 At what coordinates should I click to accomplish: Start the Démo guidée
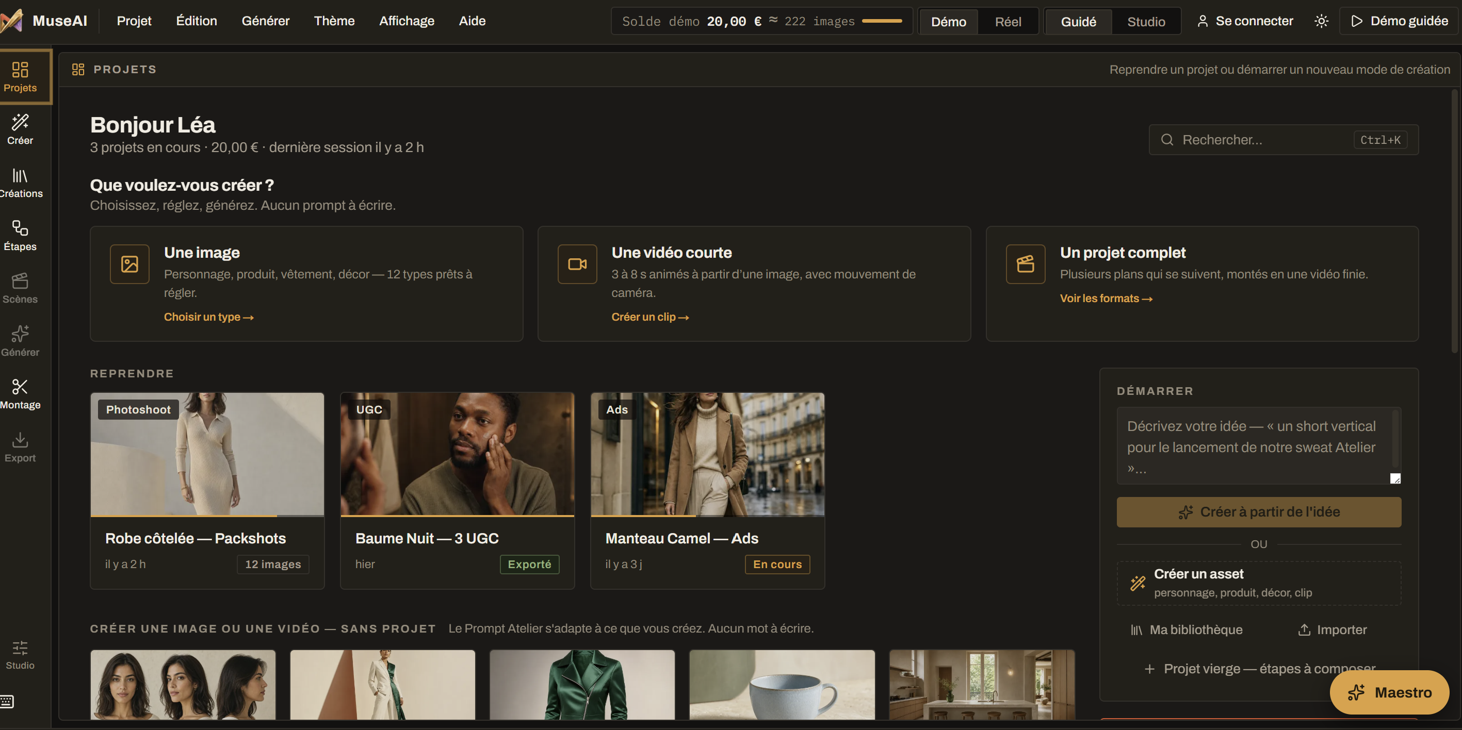pos(1400,21)
